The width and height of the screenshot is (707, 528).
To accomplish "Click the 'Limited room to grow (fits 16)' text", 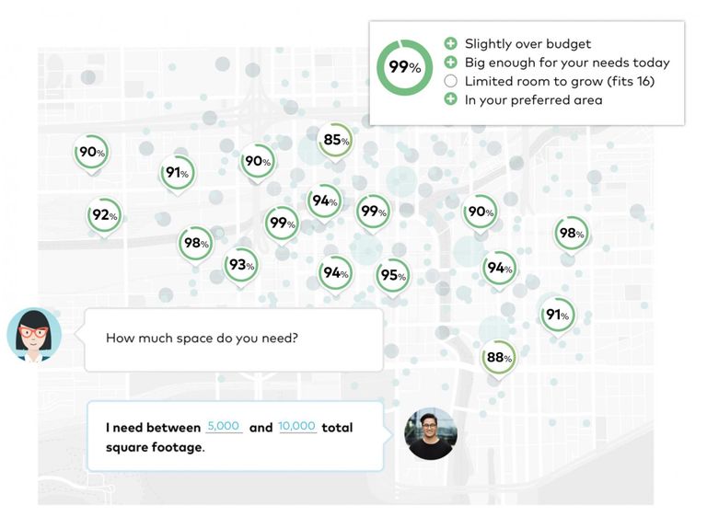I will tap(560, 82).
